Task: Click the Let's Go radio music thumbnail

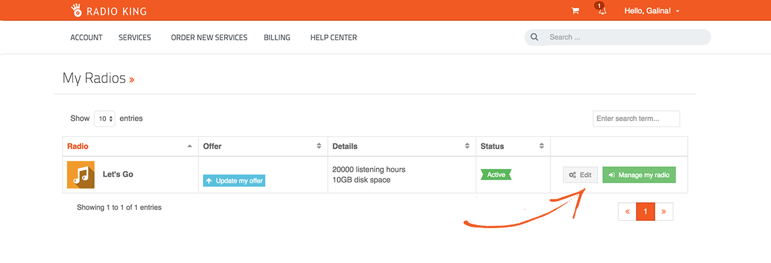Action: point(81,175)
